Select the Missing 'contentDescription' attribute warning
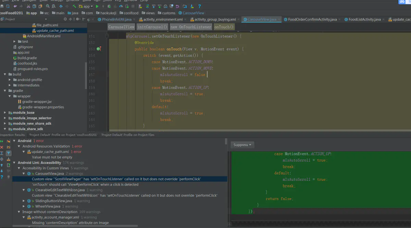This screenshot has height=228, width=411. pyautogui.click(x=70, y=223)
